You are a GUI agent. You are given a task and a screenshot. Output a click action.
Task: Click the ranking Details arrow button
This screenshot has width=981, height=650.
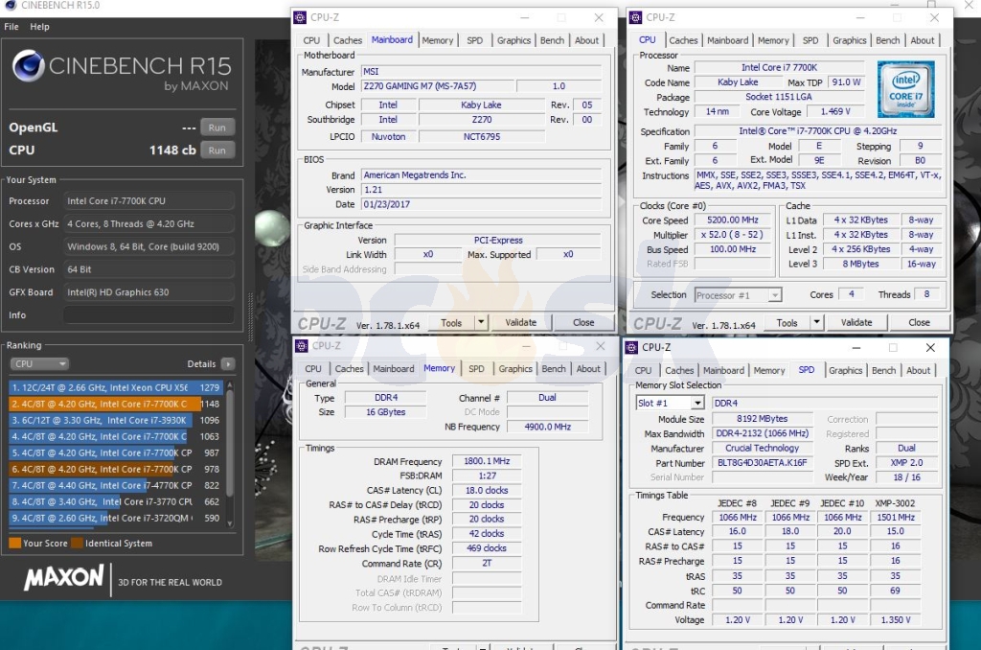click(x=228, y=363)
